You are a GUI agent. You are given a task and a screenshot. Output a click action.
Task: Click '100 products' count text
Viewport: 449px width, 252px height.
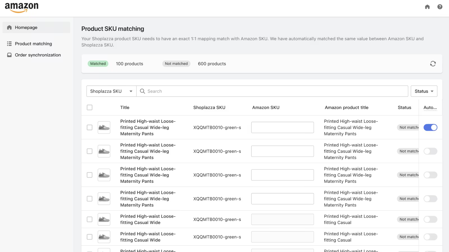tap(129, 64)
